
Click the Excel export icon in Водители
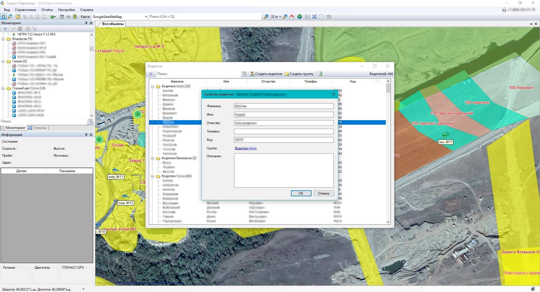click(320, 74)
